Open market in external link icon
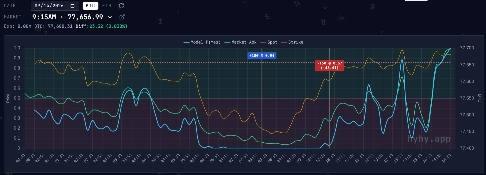486x175 pixels. coord(122,17)
